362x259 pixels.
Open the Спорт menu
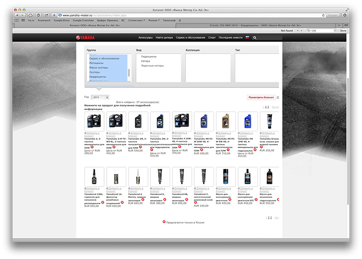point(212,38)
